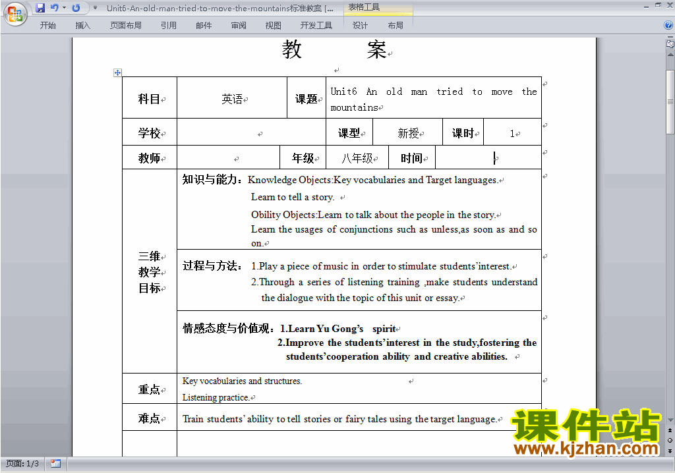Screen dimensions: 675x473
Task: Open the 开始 ribbon tab
Action: point(47,26)
